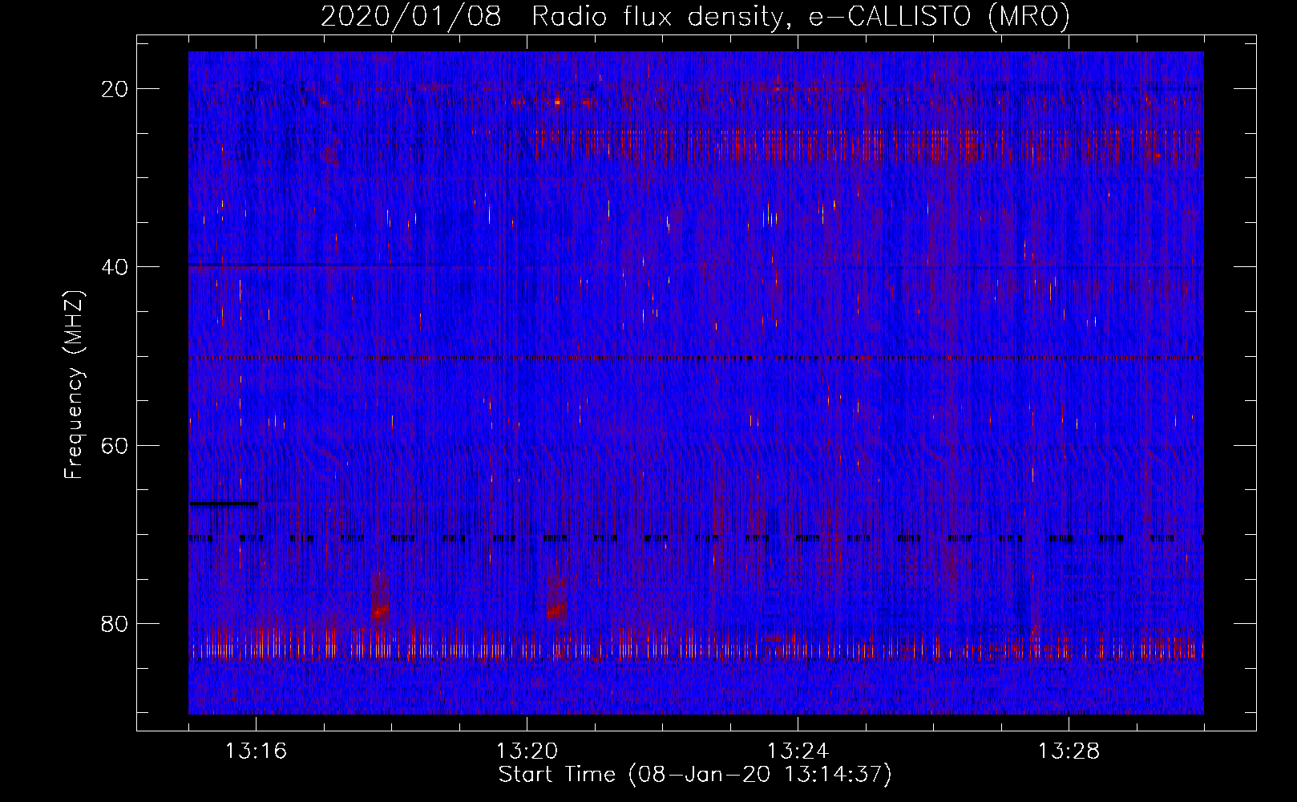Select the 20 MHz frequency tick label
The image size is (1297, 802).
click(x=115, y=89)
